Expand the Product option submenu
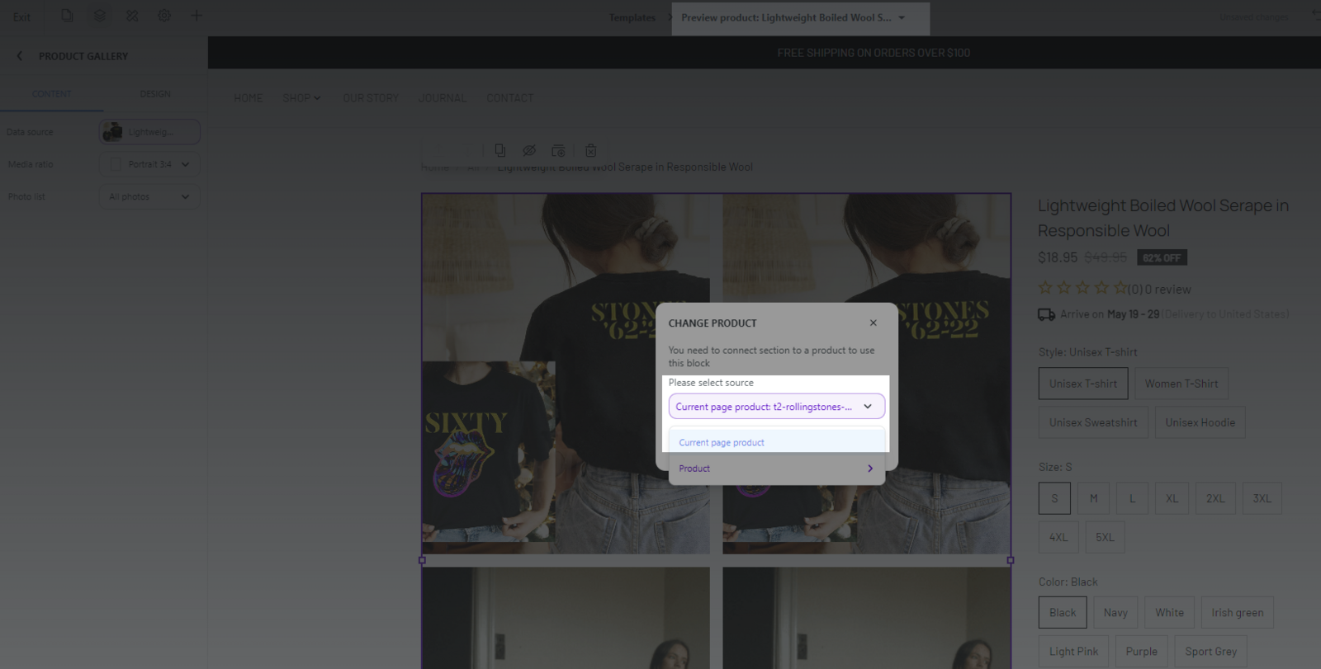Viewport: 1321px width, 669px height. click(777, 469)
